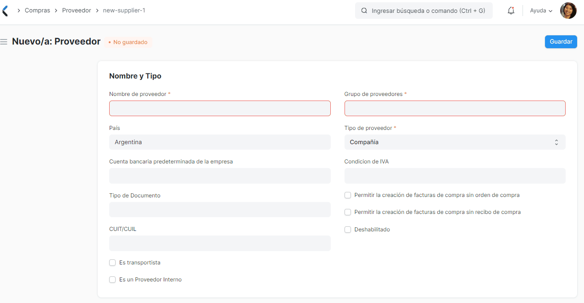Click the Guardar button
Image resolution: width=584 pixels, height=303 pixels.
[561, 42]
